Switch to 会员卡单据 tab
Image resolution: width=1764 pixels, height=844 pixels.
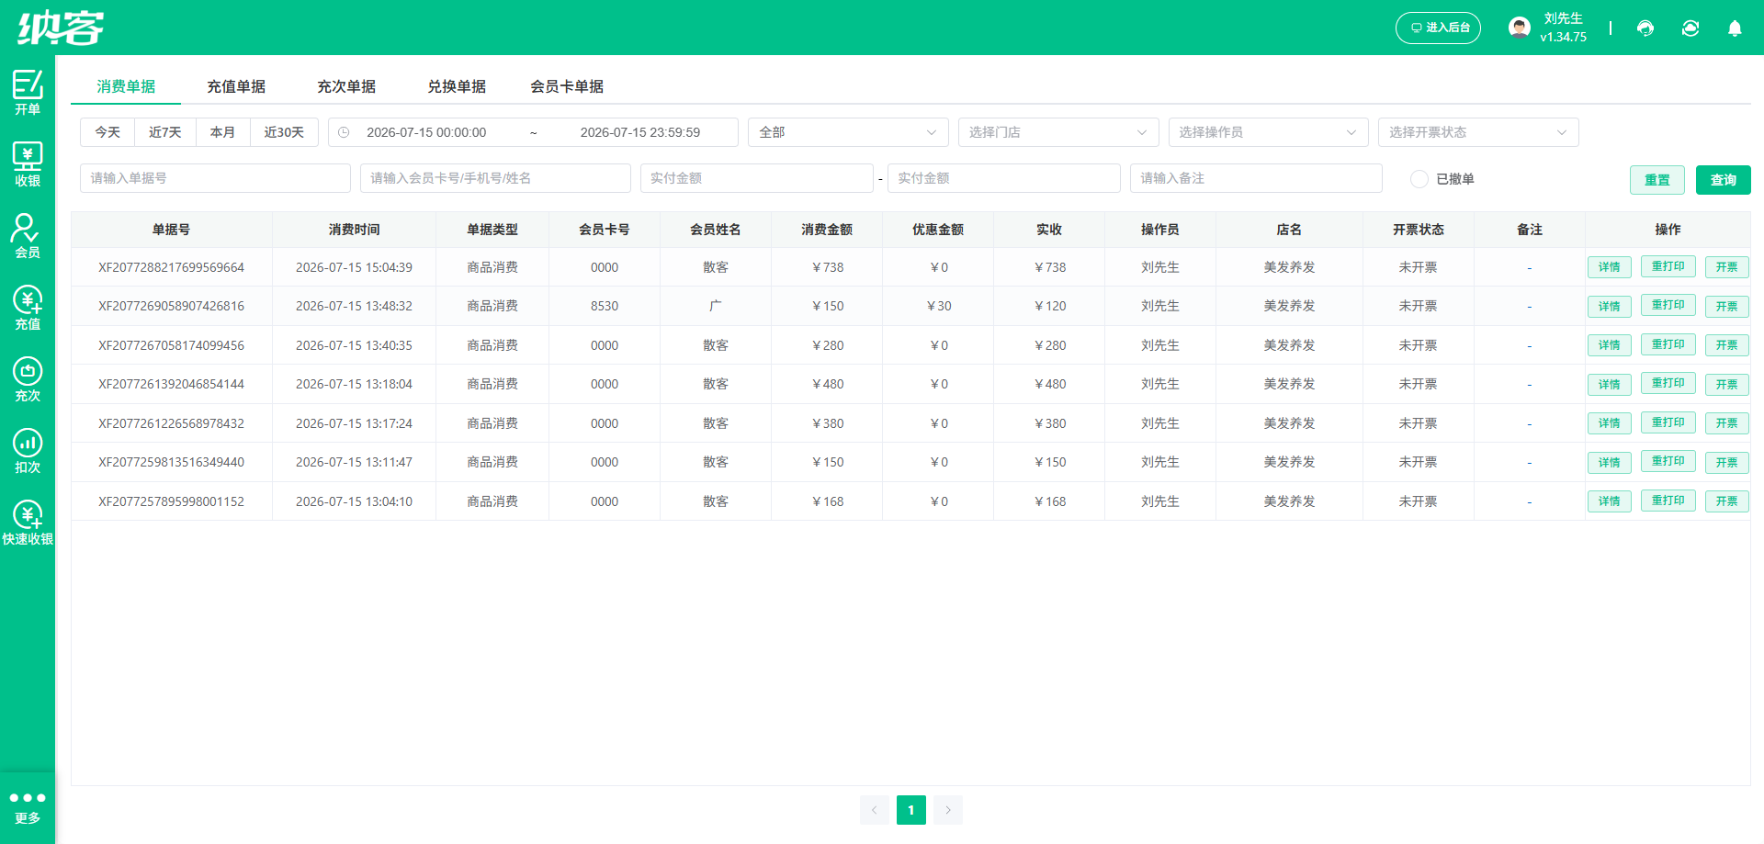tap(567, 86)
